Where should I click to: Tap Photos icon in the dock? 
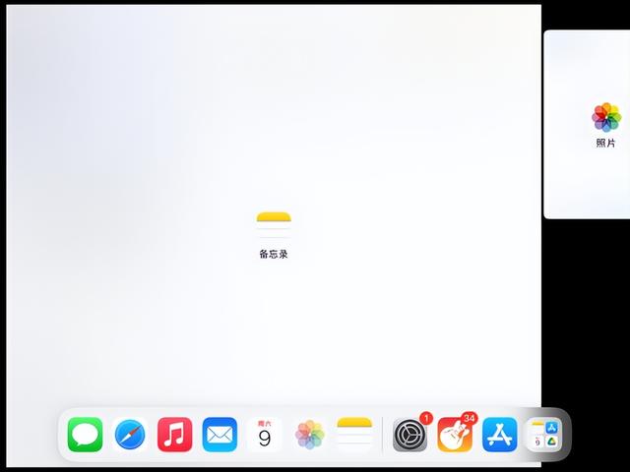[x=310, y=434]
